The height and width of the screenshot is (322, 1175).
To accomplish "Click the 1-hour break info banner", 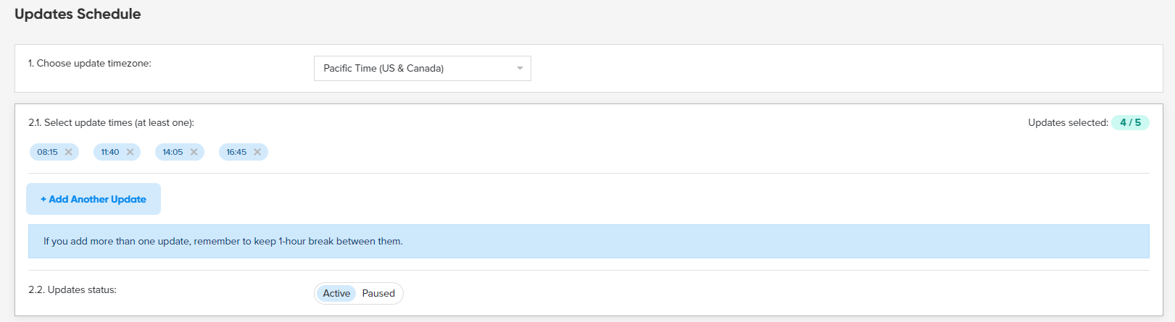I will (588, 241).
